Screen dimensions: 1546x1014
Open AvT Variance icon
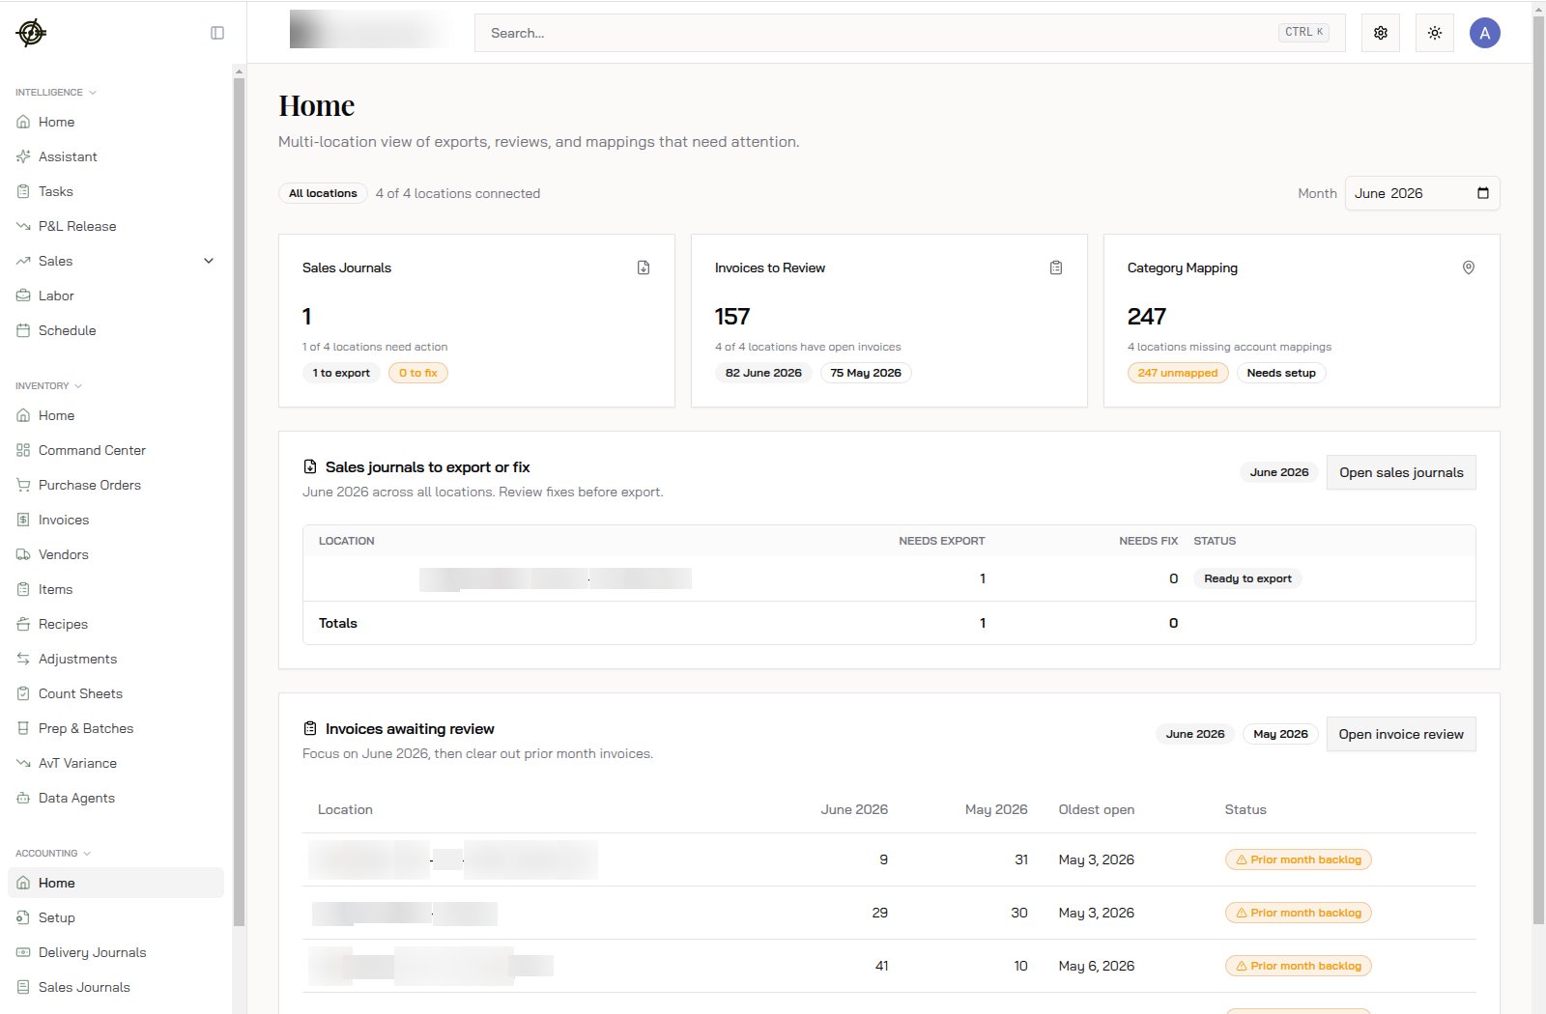coord(23,763)
